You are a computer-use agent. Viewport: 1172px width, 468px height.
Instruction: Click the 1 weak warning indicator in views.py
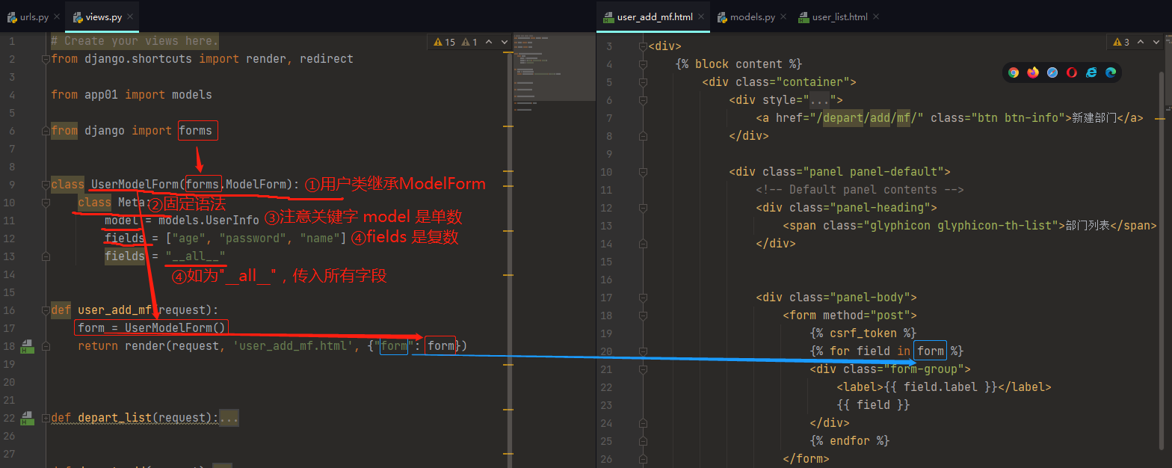(x=470, y=43)
